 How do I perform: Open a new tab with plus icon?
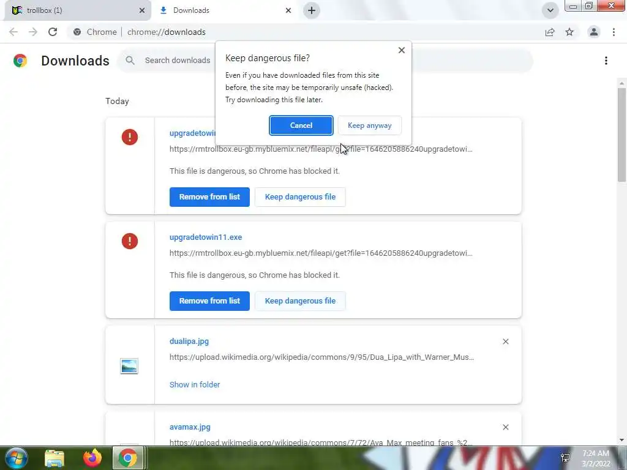click(312, 10)
